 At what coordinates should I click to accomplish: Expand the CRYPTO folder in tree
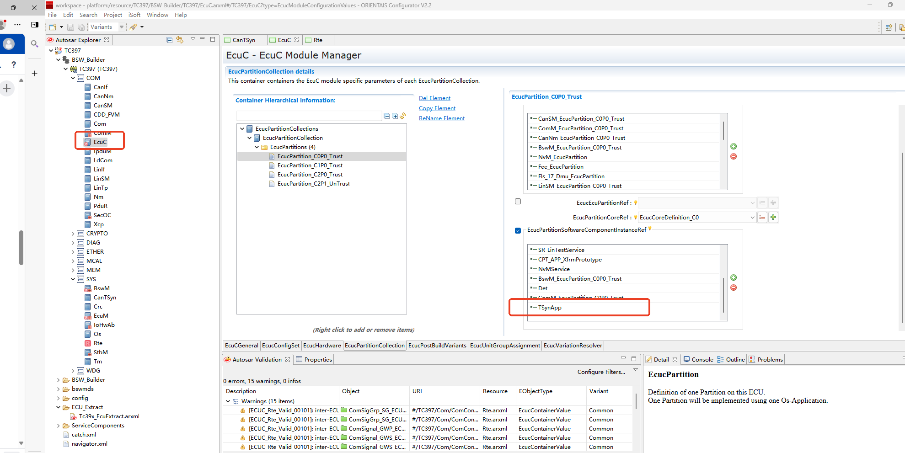[73, 234]
